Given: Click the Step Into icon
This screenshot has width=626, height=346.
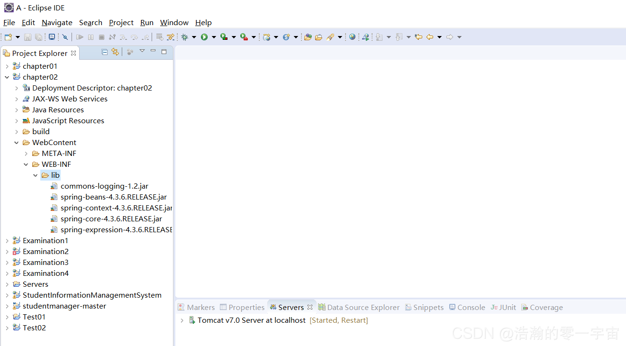Looking at the screenshot, I should tap(123, 37).
